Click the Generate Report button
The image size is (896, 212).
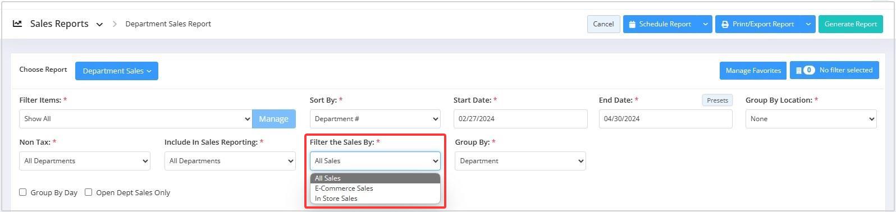(850, 24)
